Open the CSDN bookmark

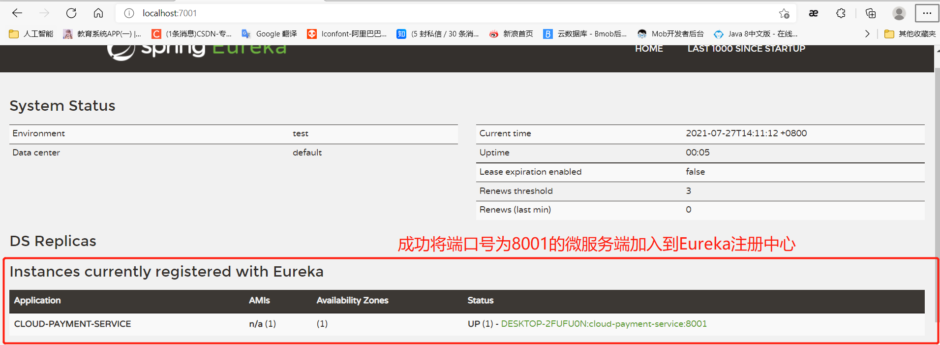[192, 34]
